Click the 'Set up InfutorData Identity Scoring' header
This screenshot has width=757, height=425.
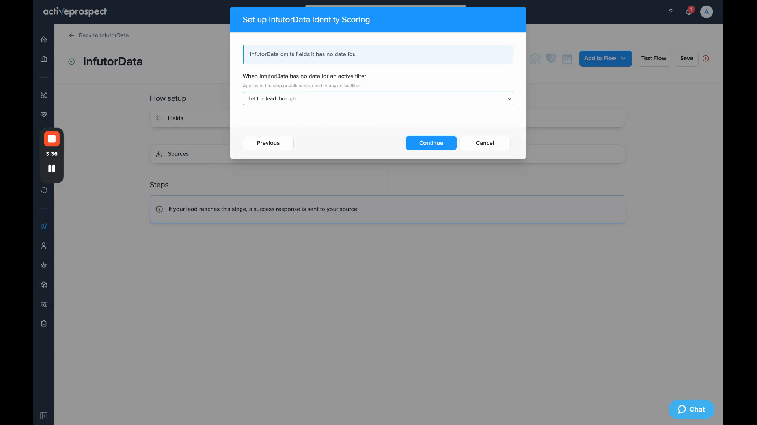click(x=306, y=20)
